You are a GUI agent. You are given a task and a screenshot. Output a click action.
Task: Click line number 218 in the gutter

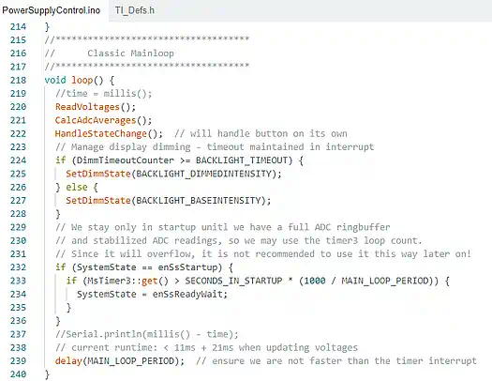tap(18, 80)
